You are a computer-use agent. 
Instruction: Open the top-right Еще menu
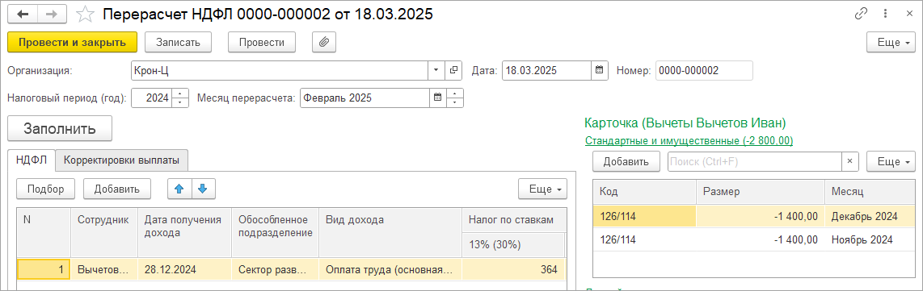point(891,42)
